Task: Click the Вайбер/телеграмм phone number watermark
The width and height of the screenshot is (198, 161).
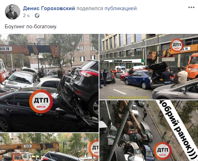Action: point(128,97)
